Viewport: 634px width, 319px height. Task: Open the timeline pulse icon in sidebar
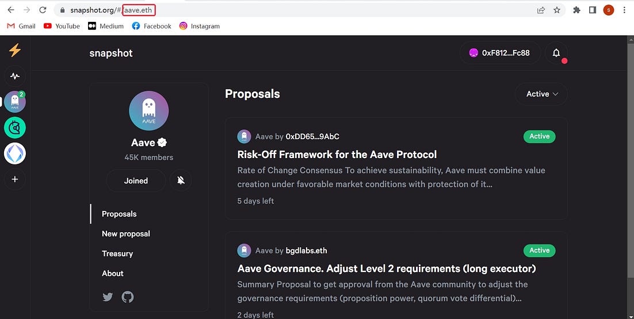pos(15,76)
